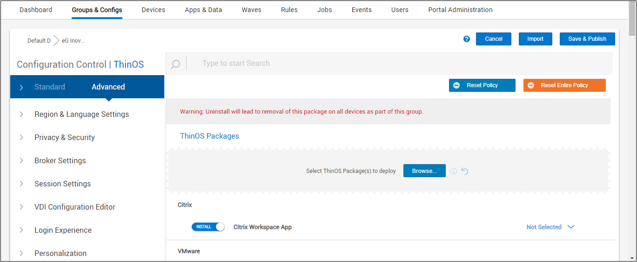Select the Groups & Configs tab
The image size is (637, 262).
point(97,10)
